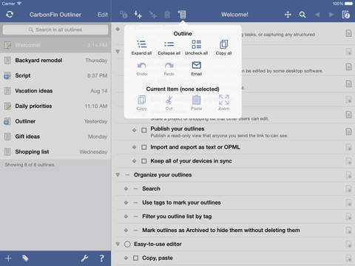Image resolution: width=355 pixels, height=266 pixels.
Task: Tick Import and export as text checkbox
Action: coord(144,147)
